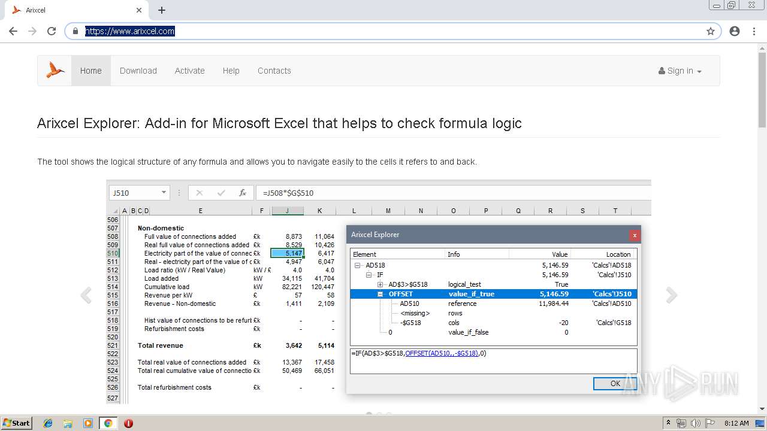Open the Contacts page
Viewport: 767px width, 431px height.
click(x=274, y=71)
